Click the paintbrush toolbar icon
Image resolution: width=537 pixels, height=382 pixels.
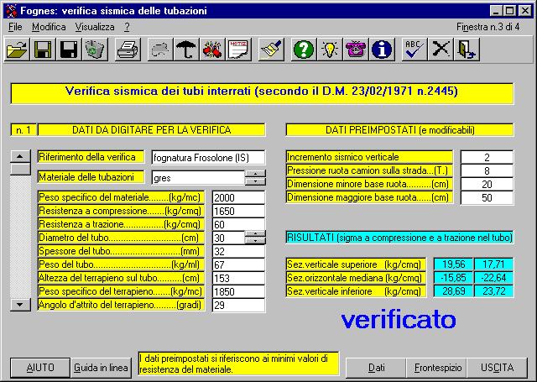pos(270,50)
